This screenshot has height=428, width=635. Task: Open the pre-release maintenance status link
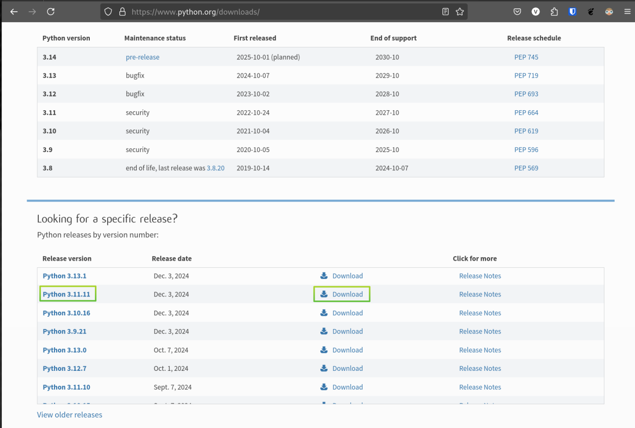pyautogui.click(x=142, y=57)
